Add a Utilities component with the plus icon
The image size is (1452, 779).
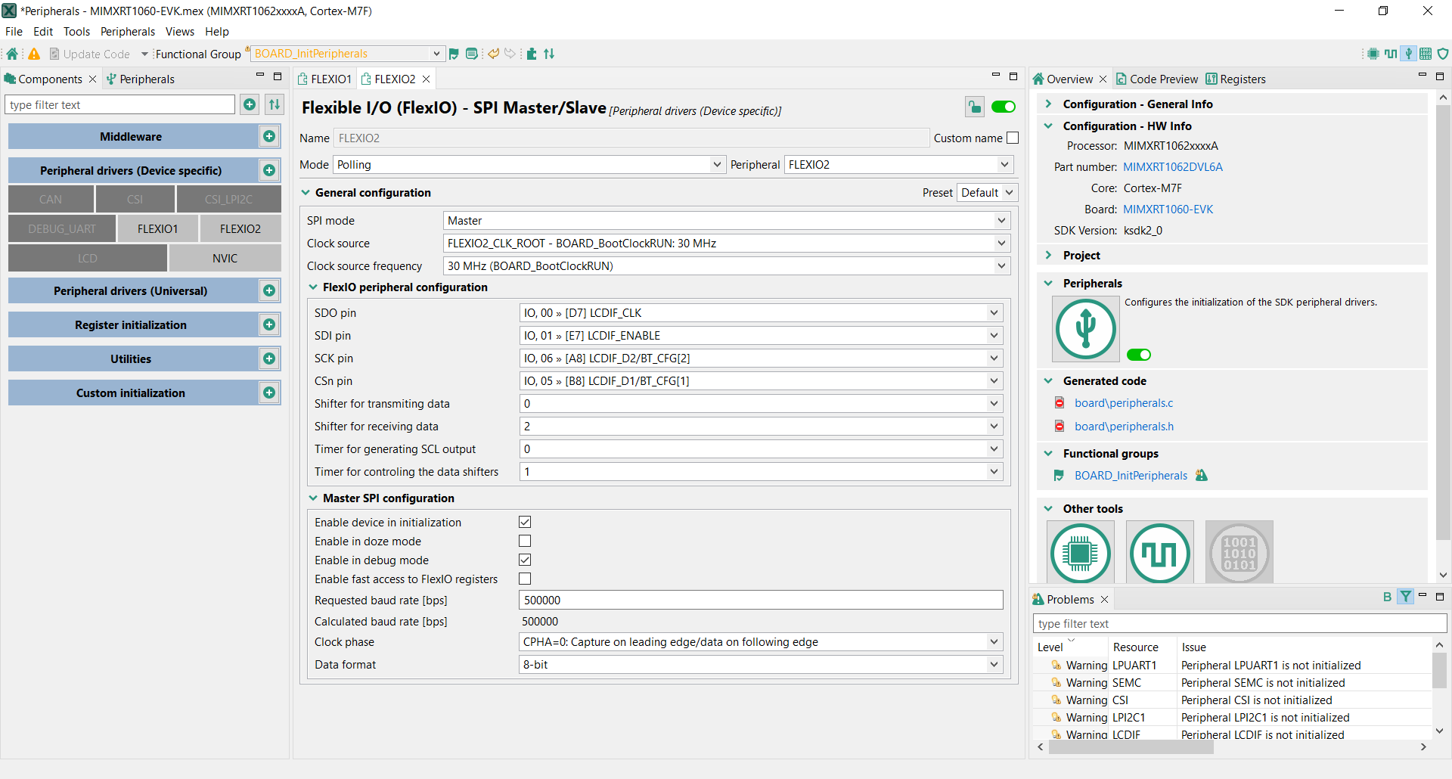[269, 358]
